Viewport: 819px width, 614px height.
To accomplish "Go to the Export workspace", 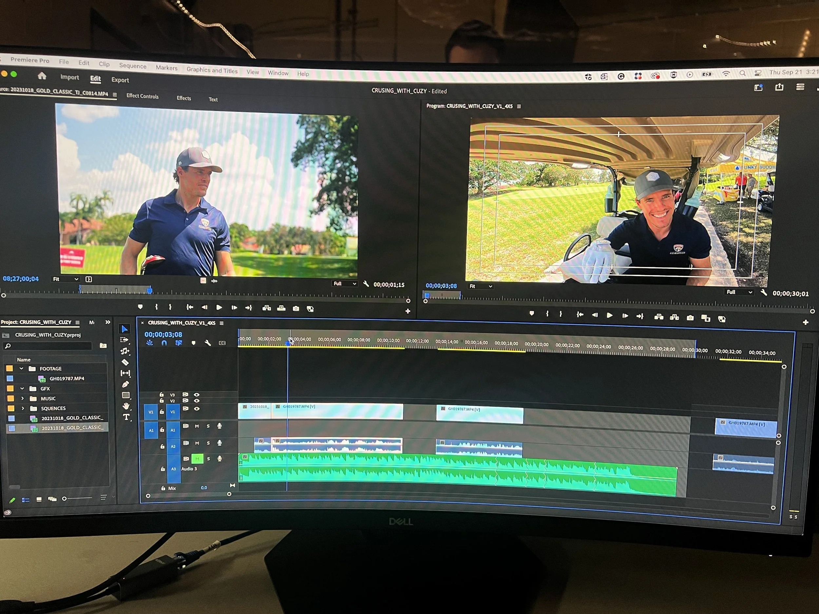I will click(120, 80).
